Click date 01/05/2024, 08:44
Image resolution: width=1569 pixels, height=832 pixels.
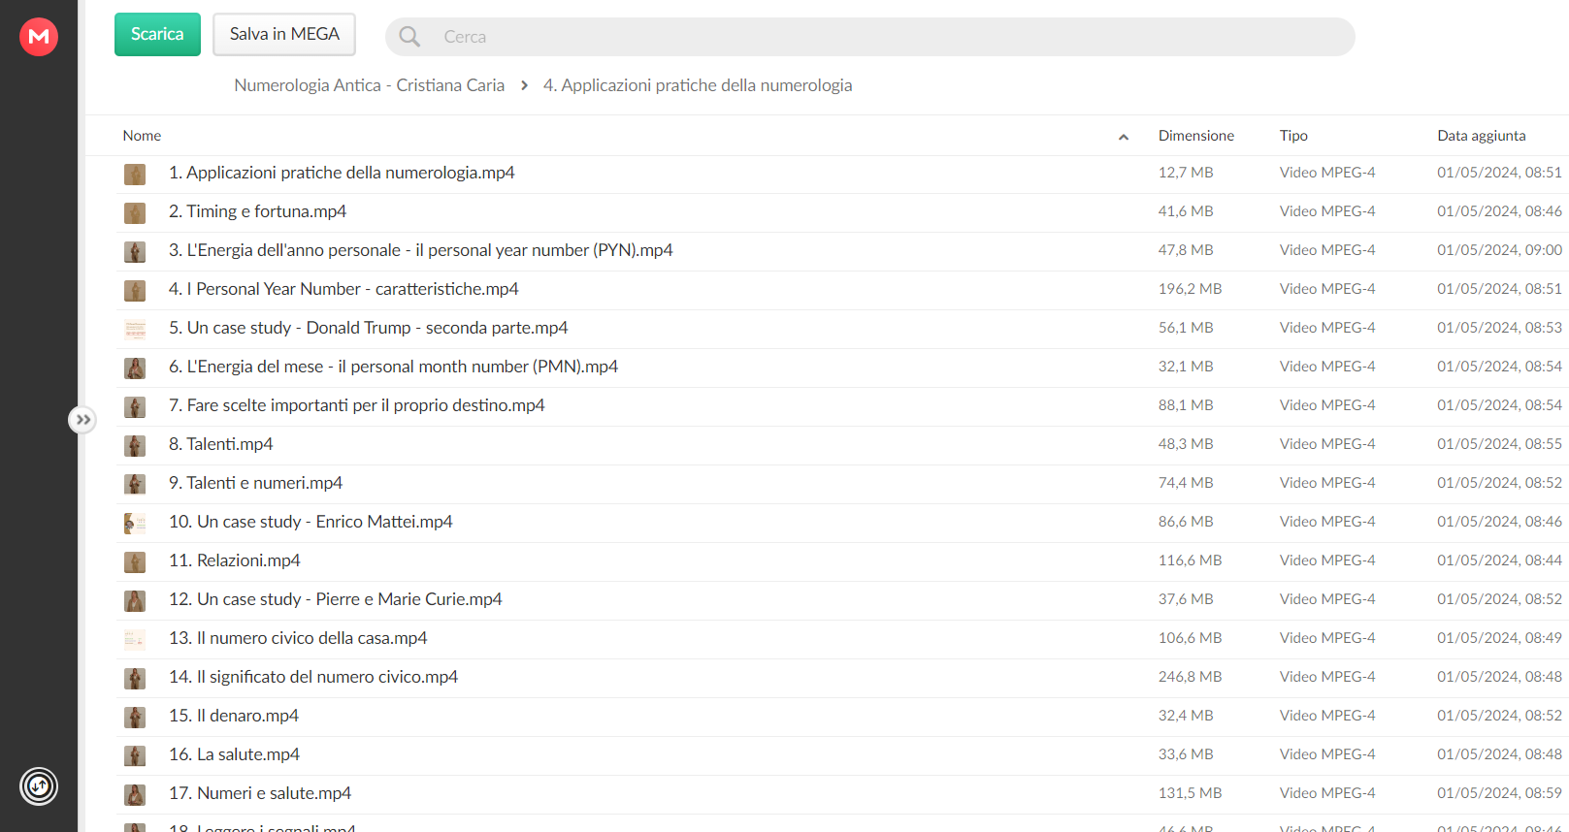click(1499, 560)
